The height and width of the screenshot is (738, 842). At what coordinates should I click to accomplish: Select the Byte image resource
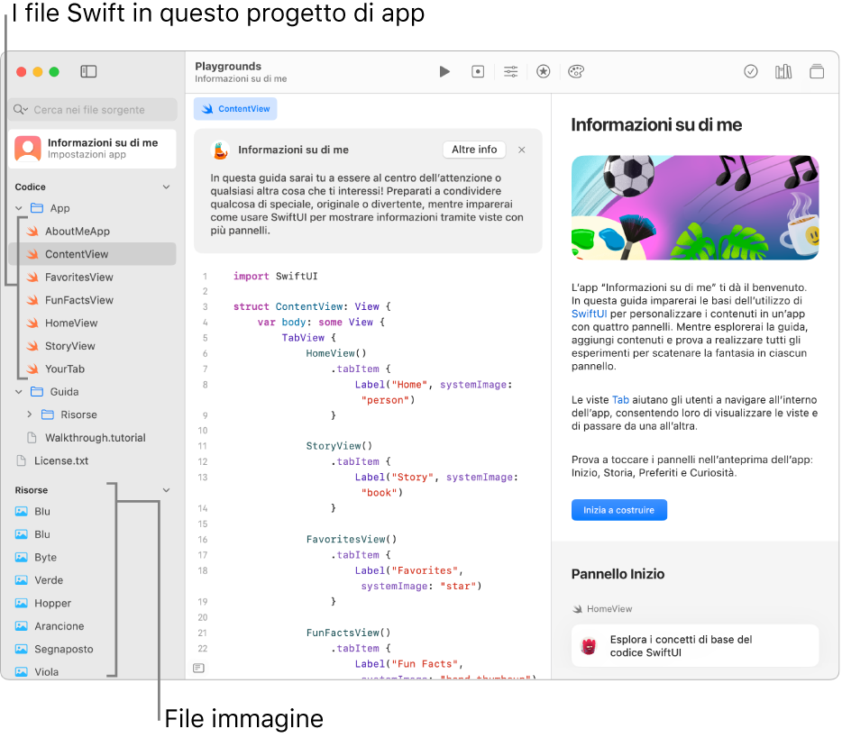coord(92,557)
